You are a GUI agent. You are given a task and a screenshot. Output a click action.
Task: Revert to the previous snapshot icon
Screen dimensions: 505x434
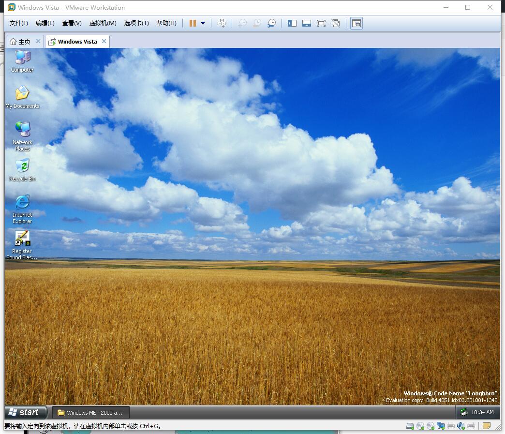pos(257,23)
